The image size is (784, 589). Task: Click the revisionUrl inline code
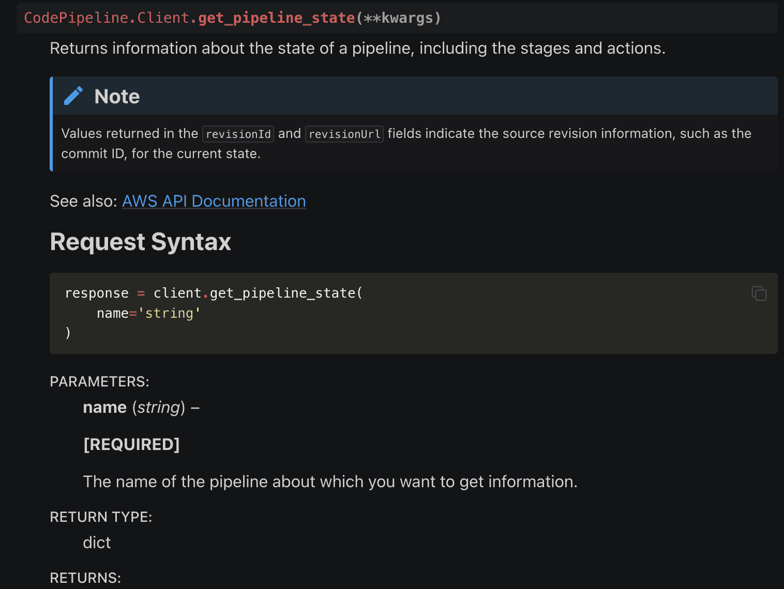pos(344,134)
